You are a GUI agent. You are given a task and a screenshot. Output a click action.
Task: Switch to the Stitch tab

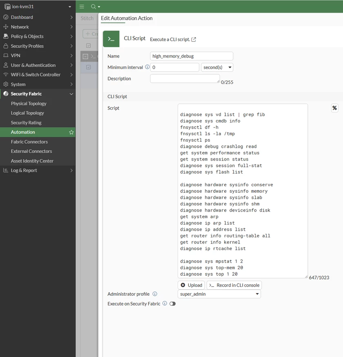[87, 18]
